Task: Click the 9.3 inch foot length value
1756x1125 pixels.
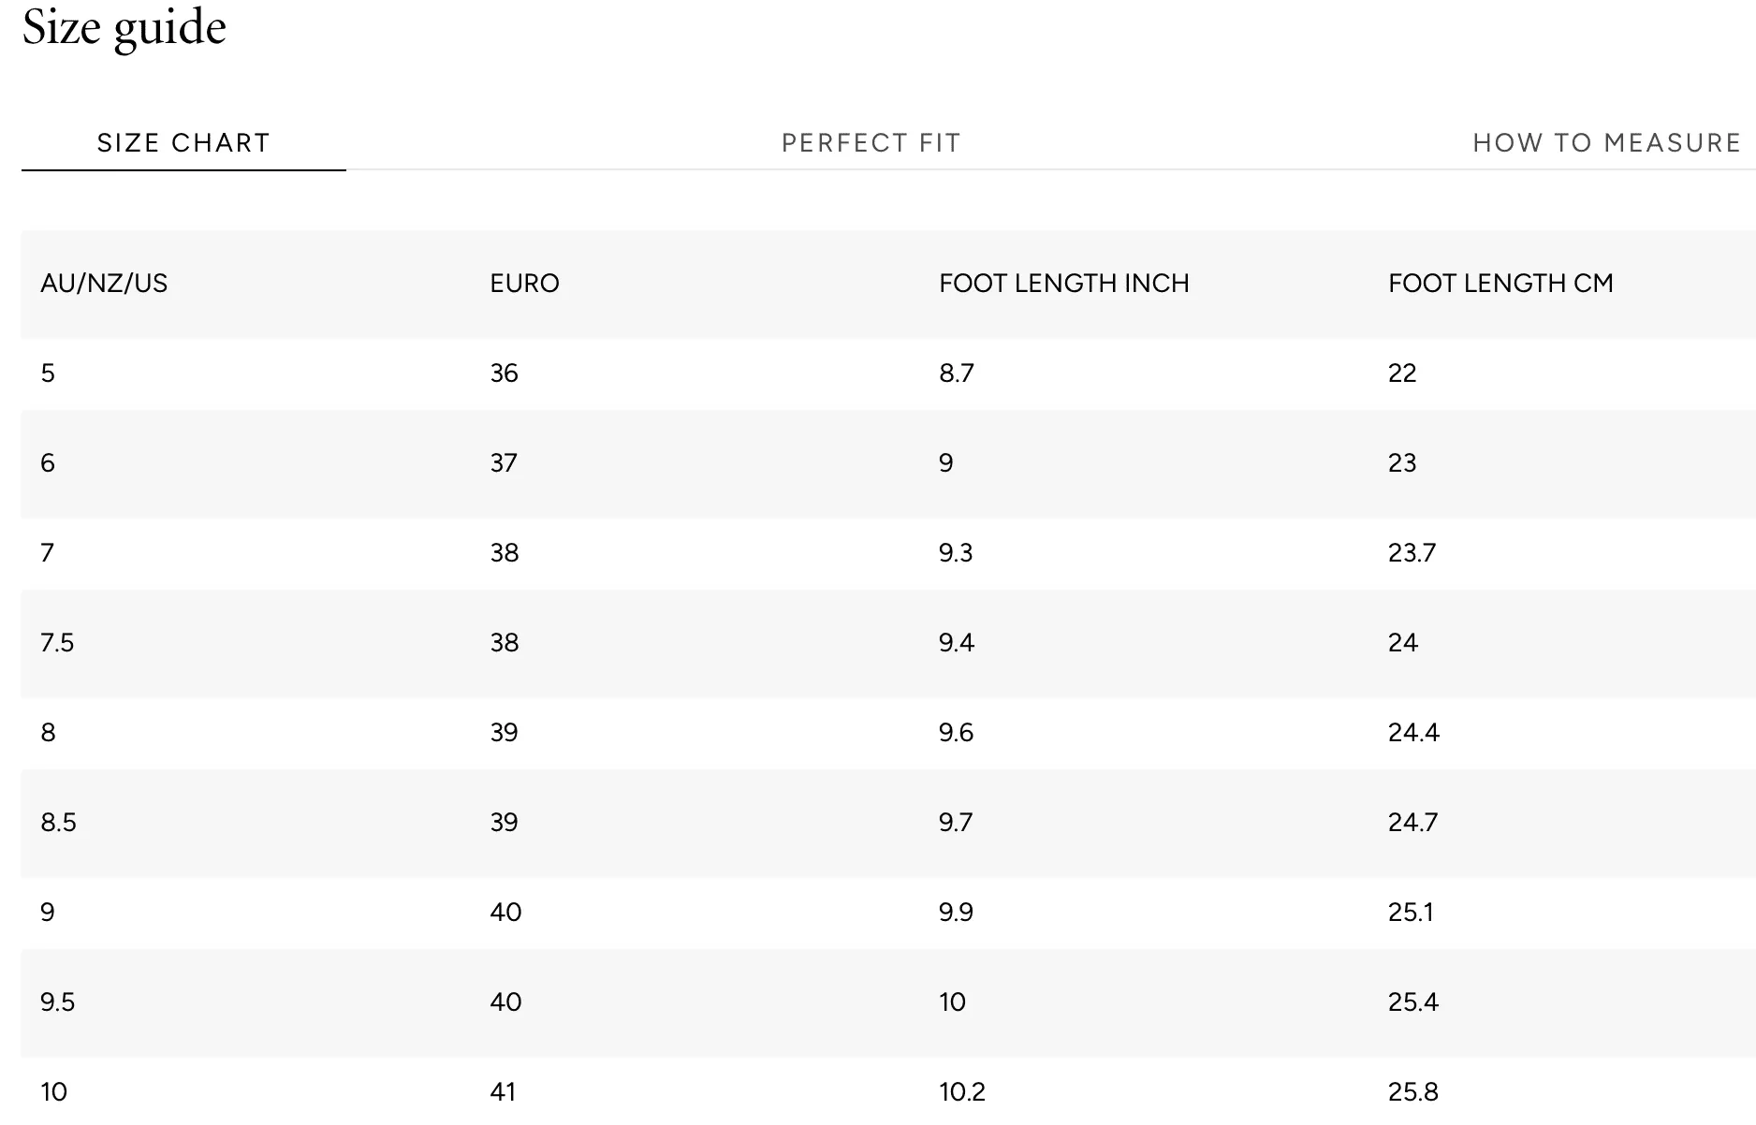Action: [956, 553]
